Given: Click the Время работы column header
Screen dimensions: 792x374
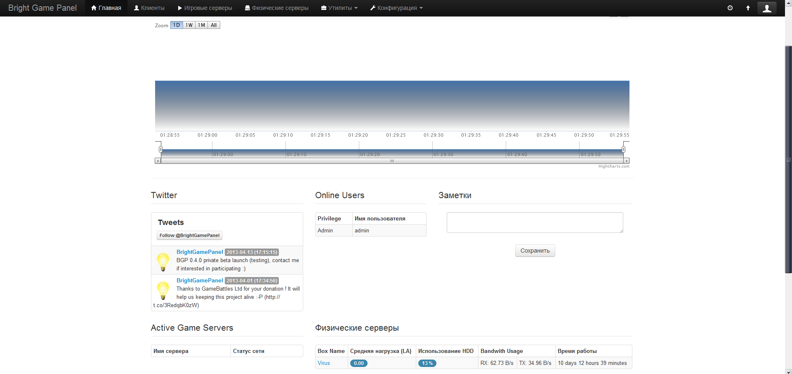Looking at the screenshot, I should [x=594, y=351].
